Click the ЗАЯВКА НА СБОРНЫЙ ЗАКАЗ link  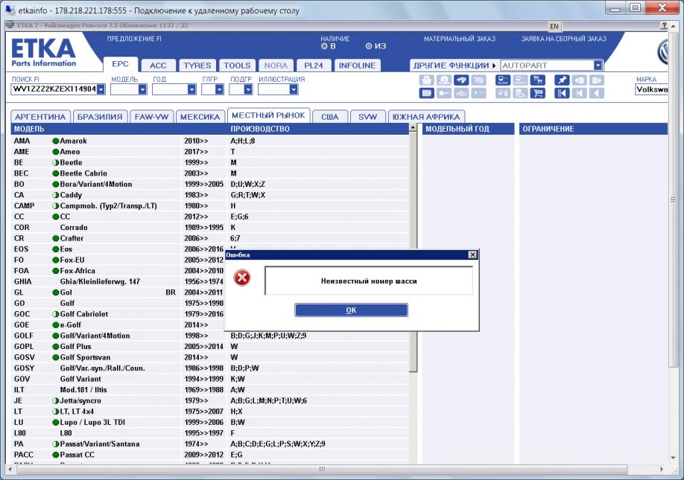pos(563,39)
